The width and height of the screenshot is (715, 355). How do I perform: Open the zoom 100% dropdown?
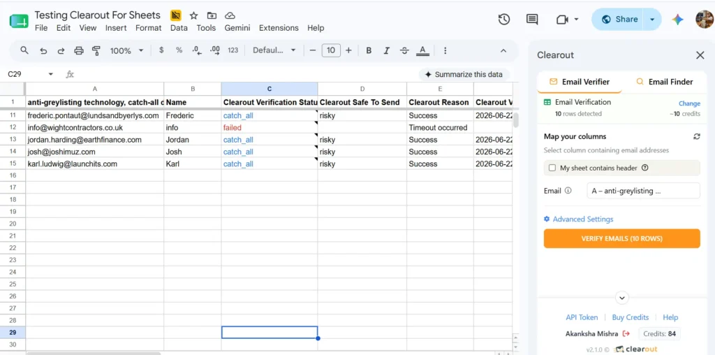click(x=126, y=50)
